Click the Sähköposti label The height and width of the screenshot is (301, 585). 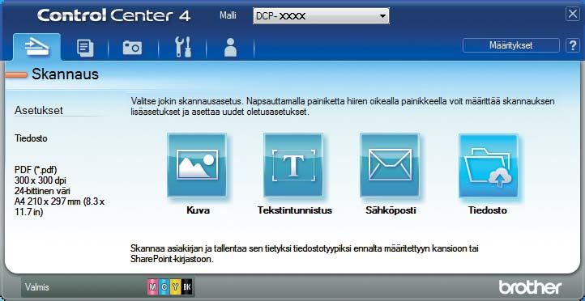pyautogui.click(x=391, y=210)
